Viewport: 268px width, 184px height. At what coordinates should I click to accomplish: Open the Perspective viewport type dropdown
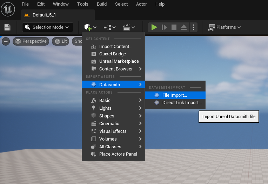pyautogui.click(x=31, y=41)
